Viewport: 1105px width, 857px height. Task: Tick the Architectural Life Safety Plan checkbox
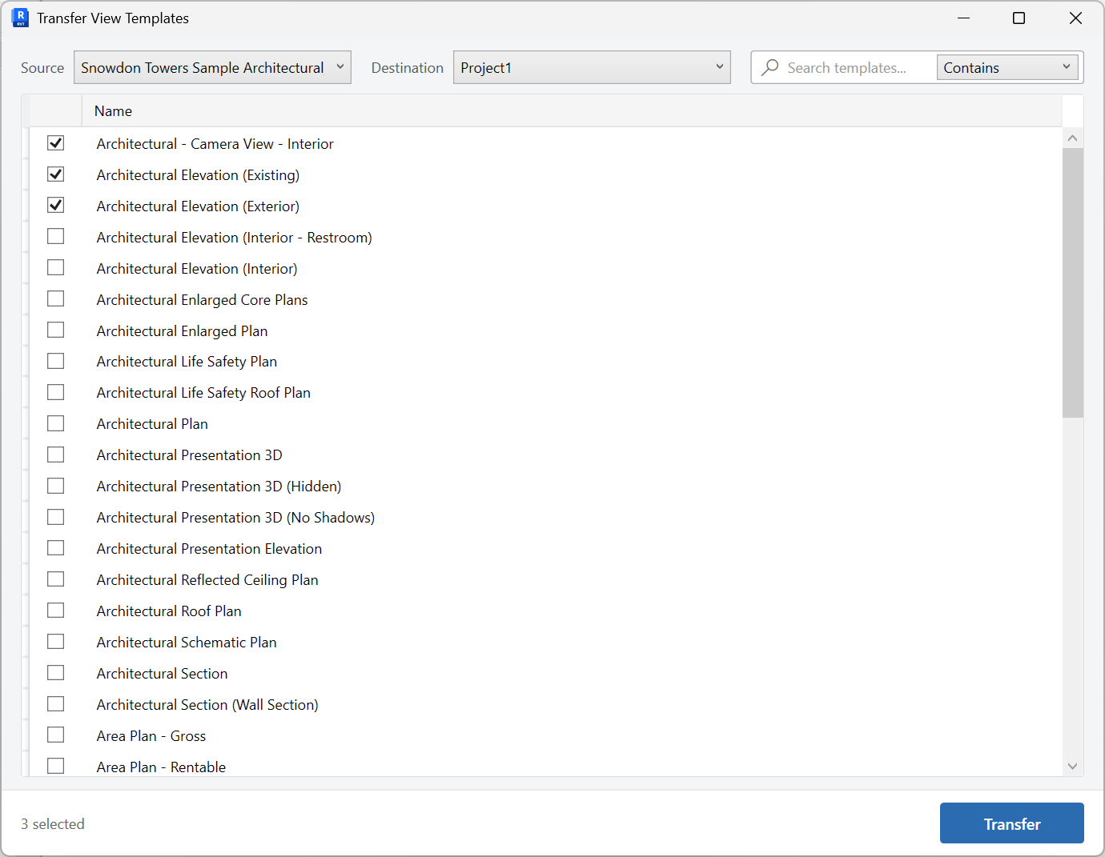[55, 362]
